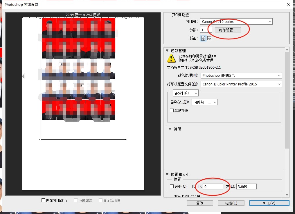Toggle the 色域警告 checkbox
The height and width of the screenshot is (214, 295).
point(76,200)
